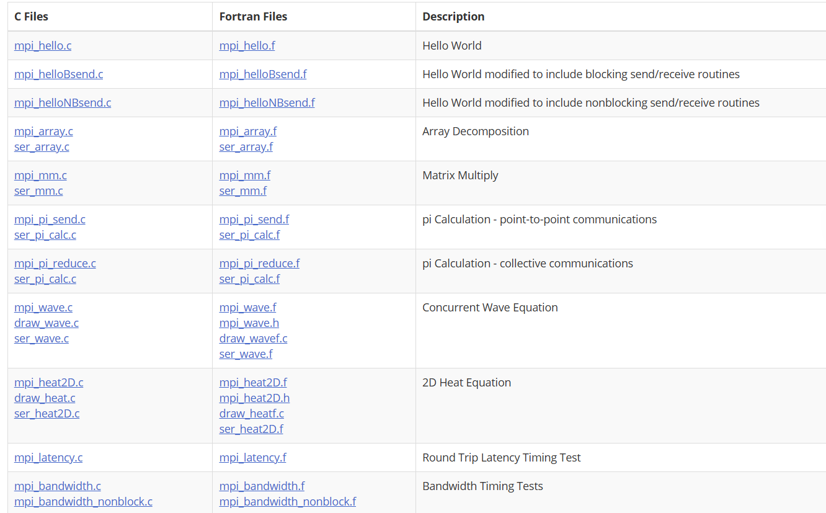Click the draw_heat.c link

[x=45, y=398]
